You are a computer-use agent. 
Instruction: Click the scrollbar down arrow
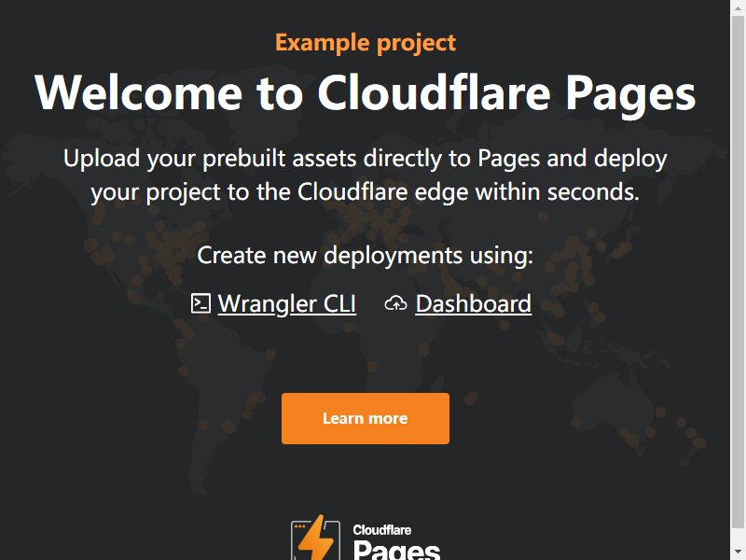click(738, 553)
